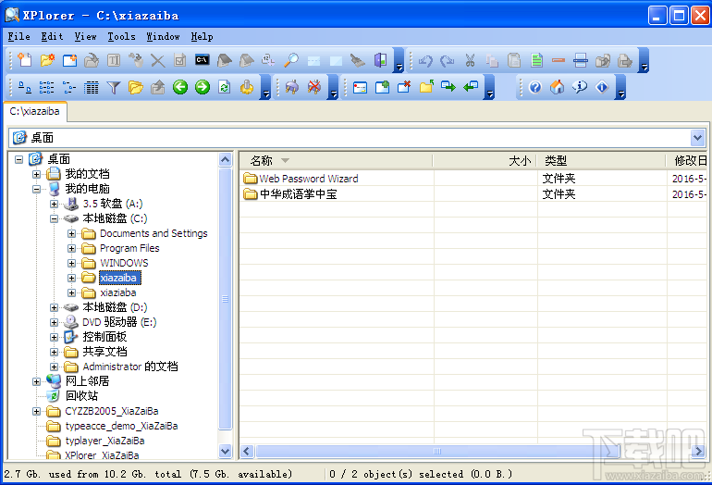
Task: Select Documents and Settings in tree
Action: 153,233
